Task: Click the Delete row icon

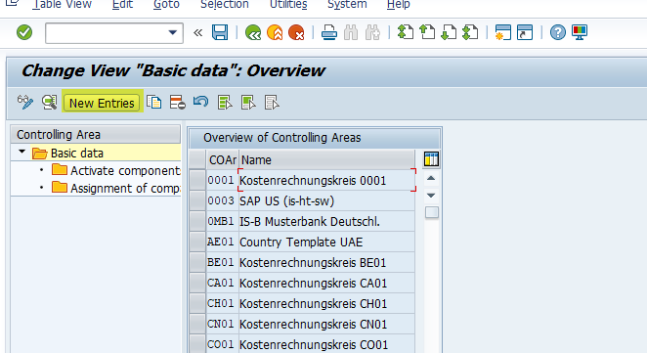Action: (178, 102)
